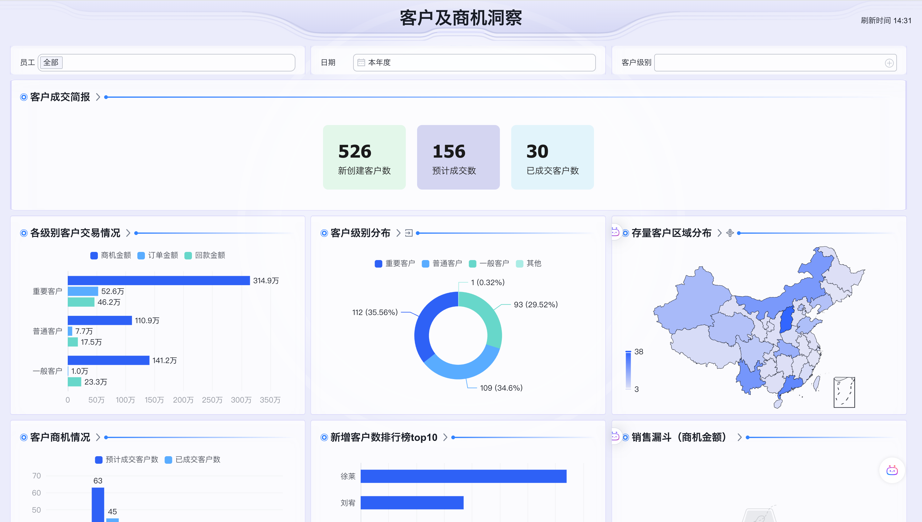This screenshot has height=522, width=922.
Task: Open the 本年度 date dropdown
Action: click(474, 62)
